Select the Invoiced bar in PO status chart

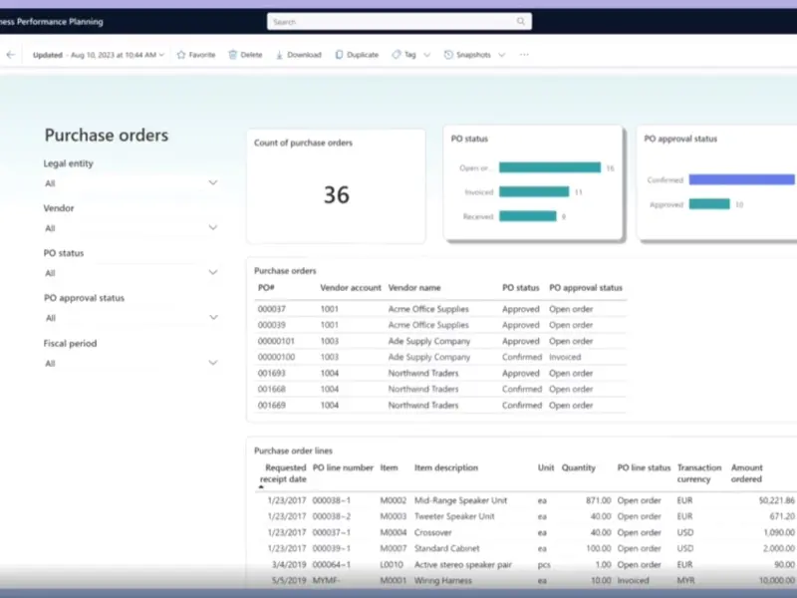[x=533, y=192]
